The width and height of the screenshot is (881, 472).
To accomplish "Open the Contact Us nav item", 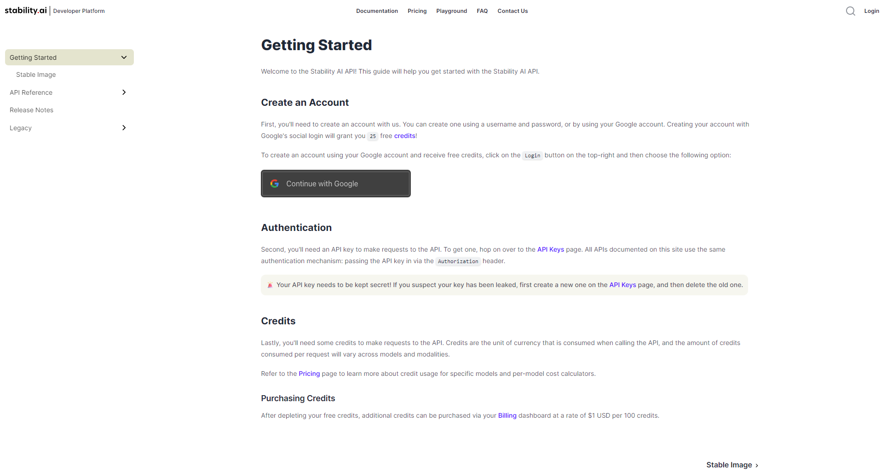I will pos(512,11).
